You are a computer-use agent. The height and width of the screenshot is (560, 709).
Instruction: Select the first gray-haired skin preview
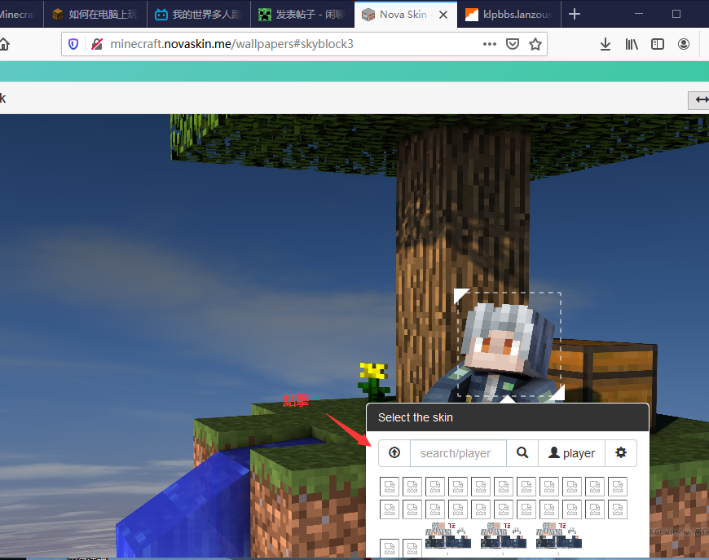pos(447,536)
